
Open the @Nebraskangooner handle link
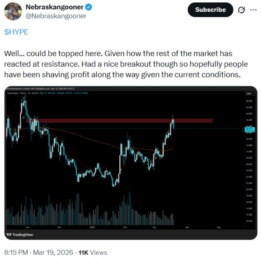coord(56,16)
